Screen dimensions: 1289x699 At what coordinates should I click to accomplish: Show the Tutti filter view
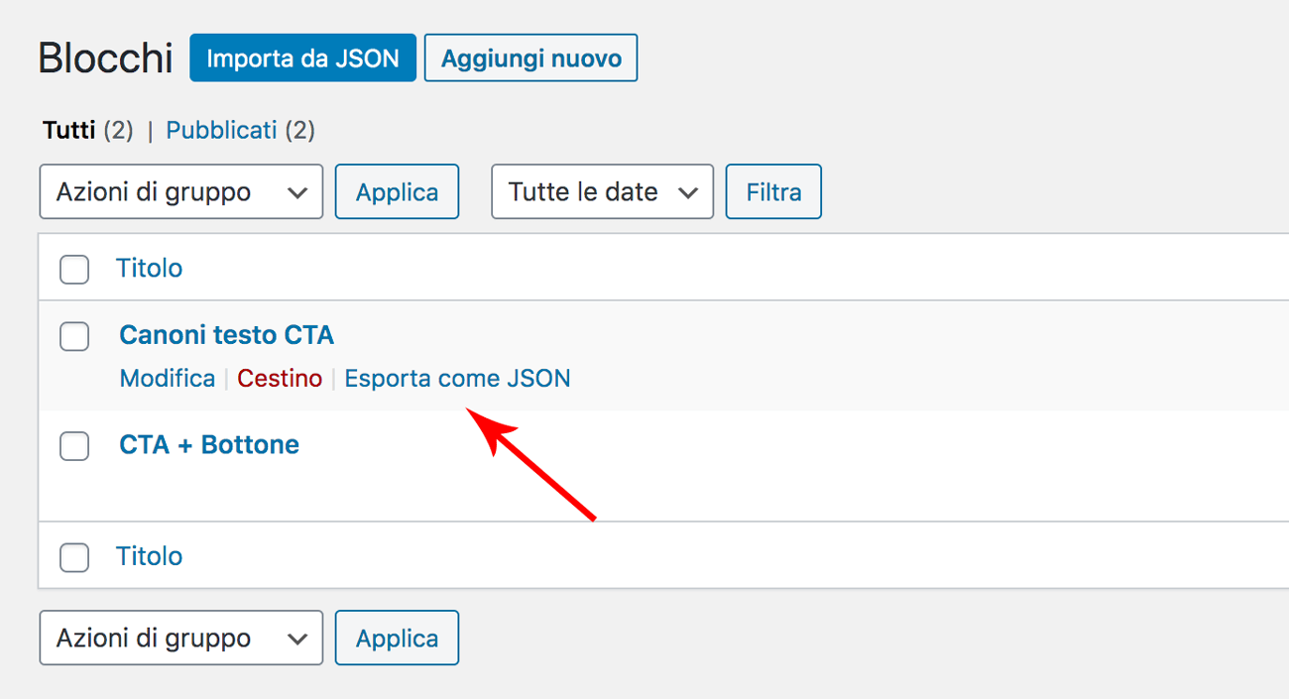coord(69,130)
